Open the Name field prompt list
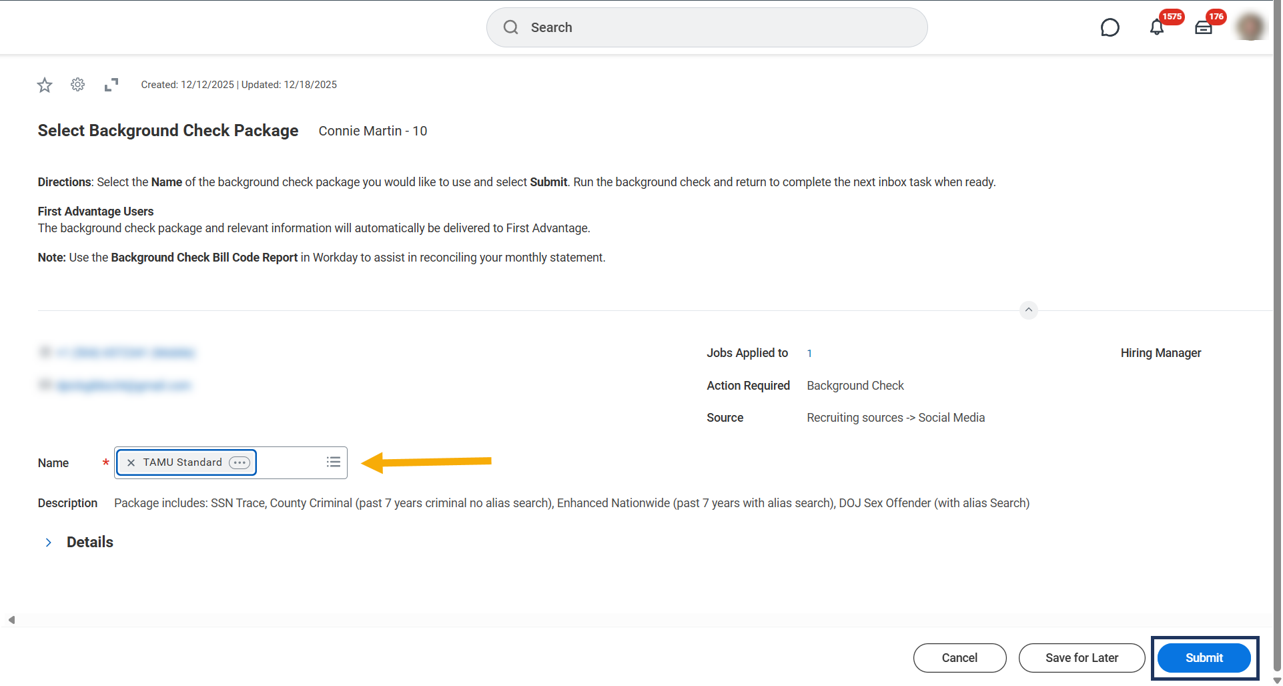 click(x=334, y=462)
